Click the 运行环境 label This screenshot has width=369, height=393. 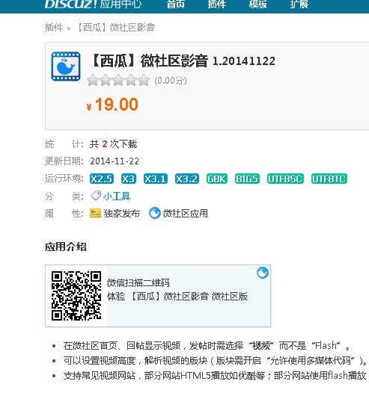(x=64, y=179)
